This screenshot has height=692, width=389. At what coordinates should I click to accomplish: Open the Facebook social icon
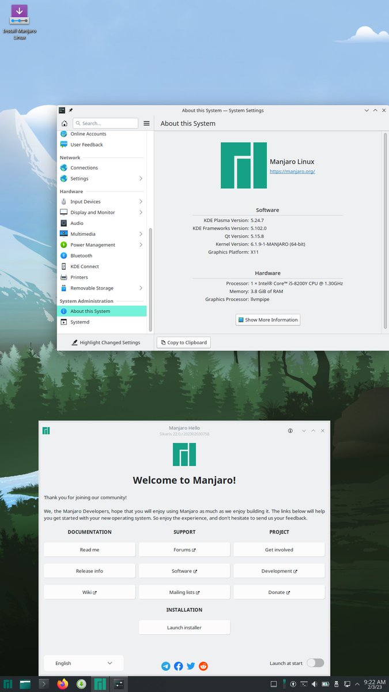pyautogui.click(x=179, y=666)
